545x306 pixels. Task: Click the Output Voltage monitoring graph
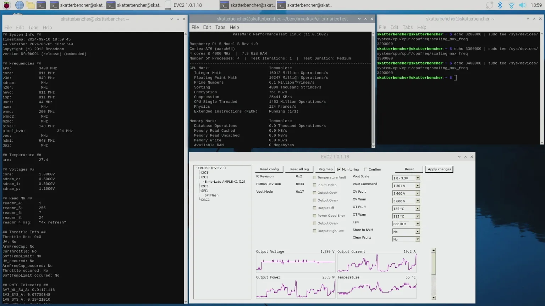[296, 263]
